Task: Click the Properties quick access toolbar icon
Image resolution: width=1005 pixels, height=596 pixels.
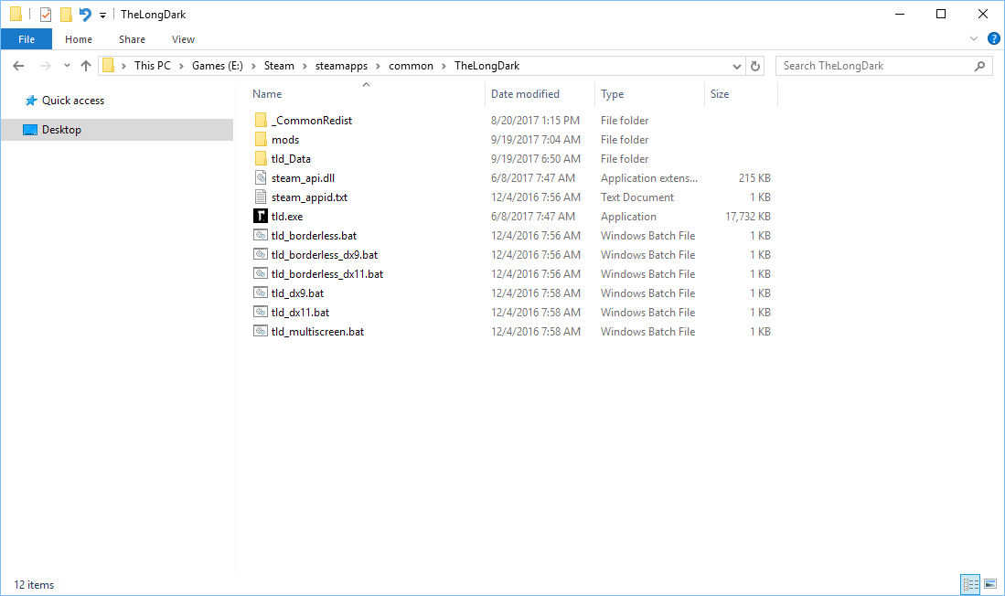Action: (x=46, y=14)
